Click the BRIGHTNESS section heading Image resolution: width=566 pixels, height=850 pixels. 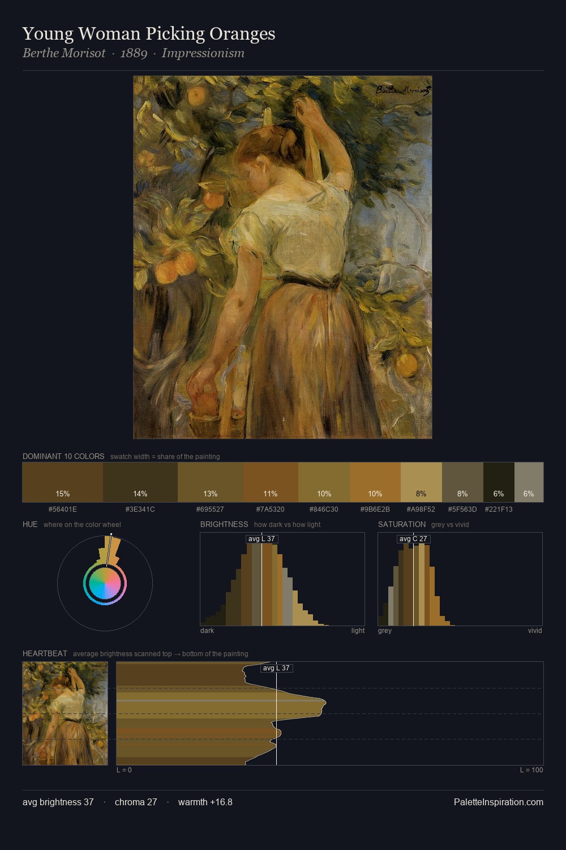pos(224,524)
